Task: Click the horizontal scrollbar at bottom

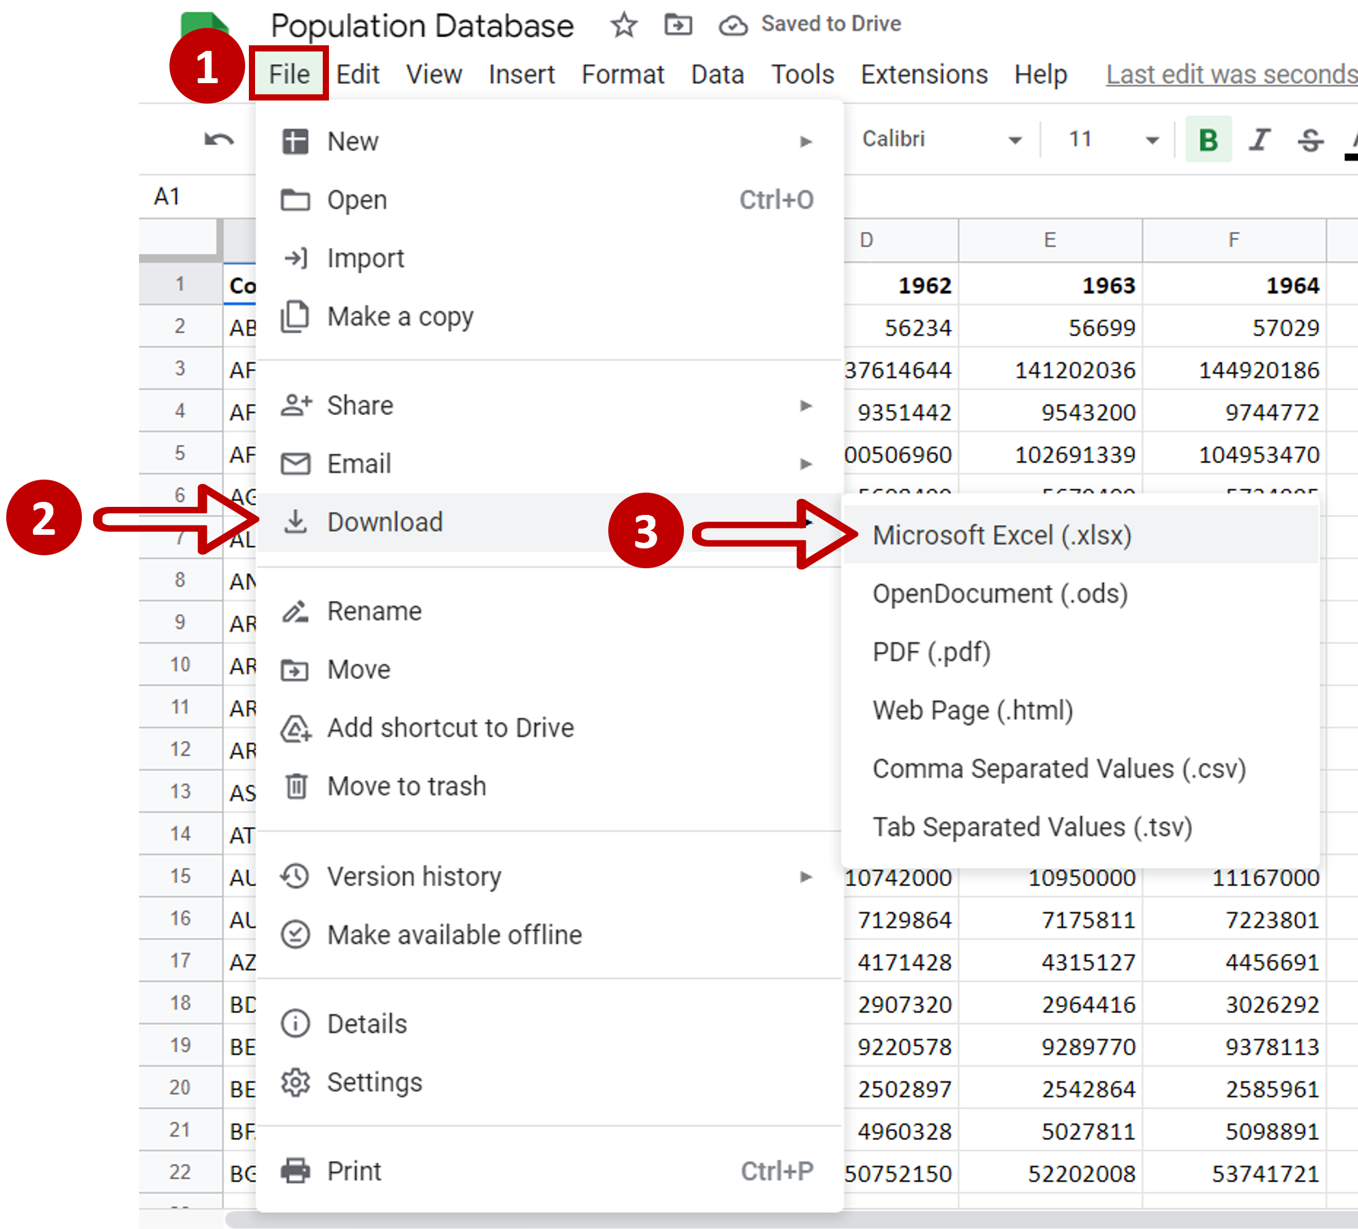Action: [x=791, y=1219]
